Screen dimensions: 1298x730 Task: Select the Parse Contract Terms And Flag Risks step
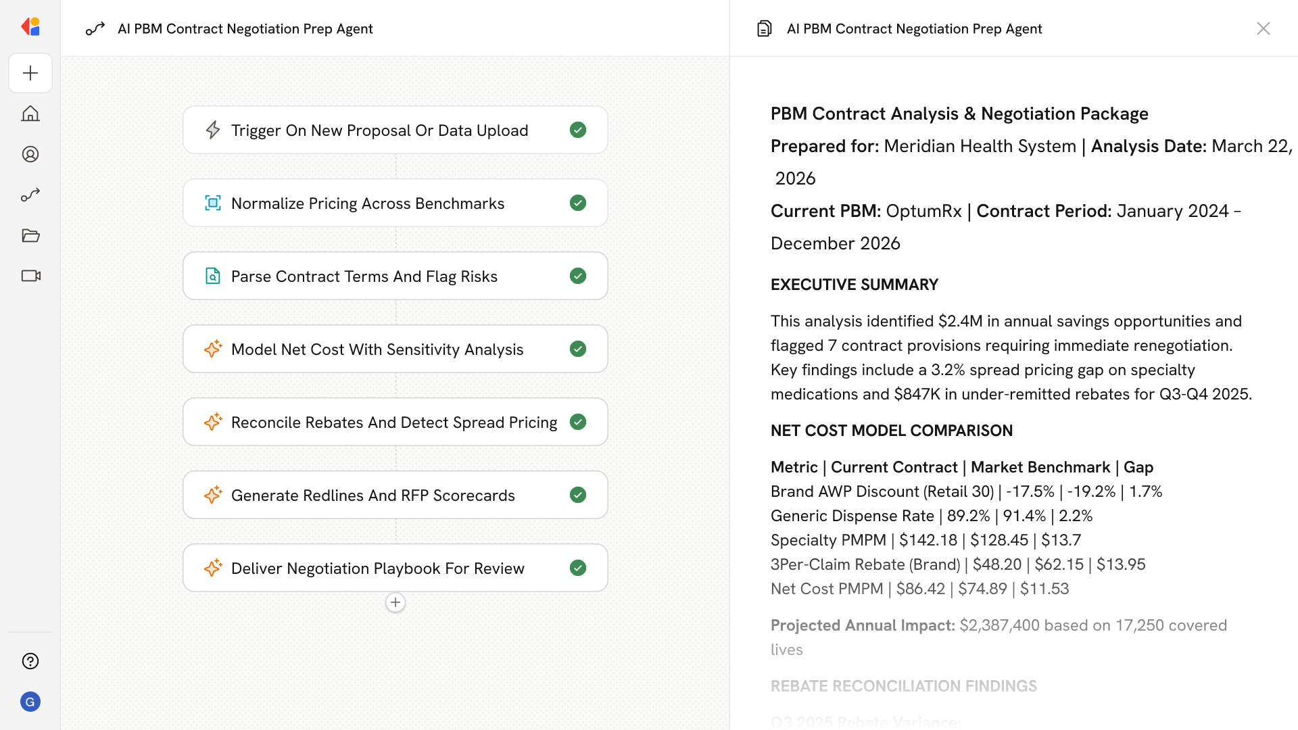pyautogui.click(x=364, y=276)
